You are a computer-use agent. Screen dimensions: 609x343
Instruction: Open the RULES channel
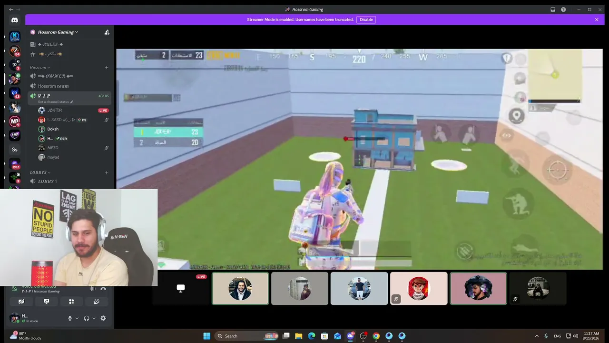70,44
